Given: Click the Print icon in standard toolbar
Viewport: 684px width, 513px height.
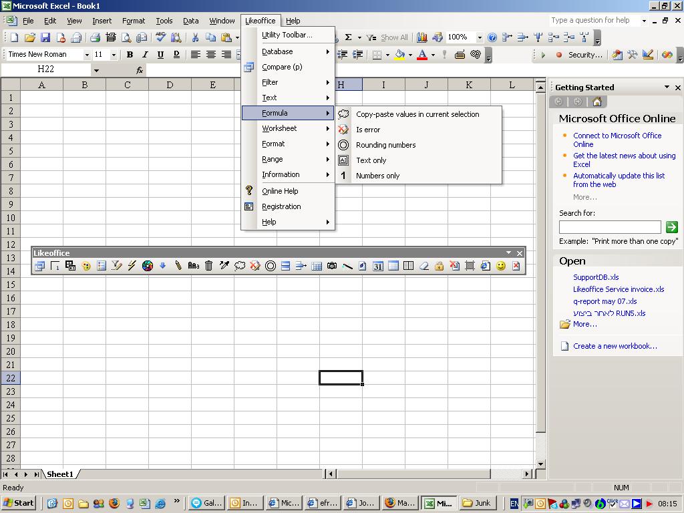Looking at the screenshot, I should coord(95,37).
